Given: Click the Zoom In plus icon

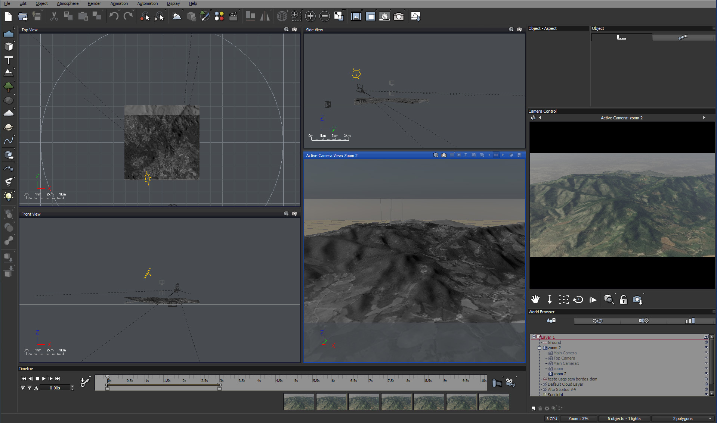Looking at the screenshot, I should coord(310,16).
